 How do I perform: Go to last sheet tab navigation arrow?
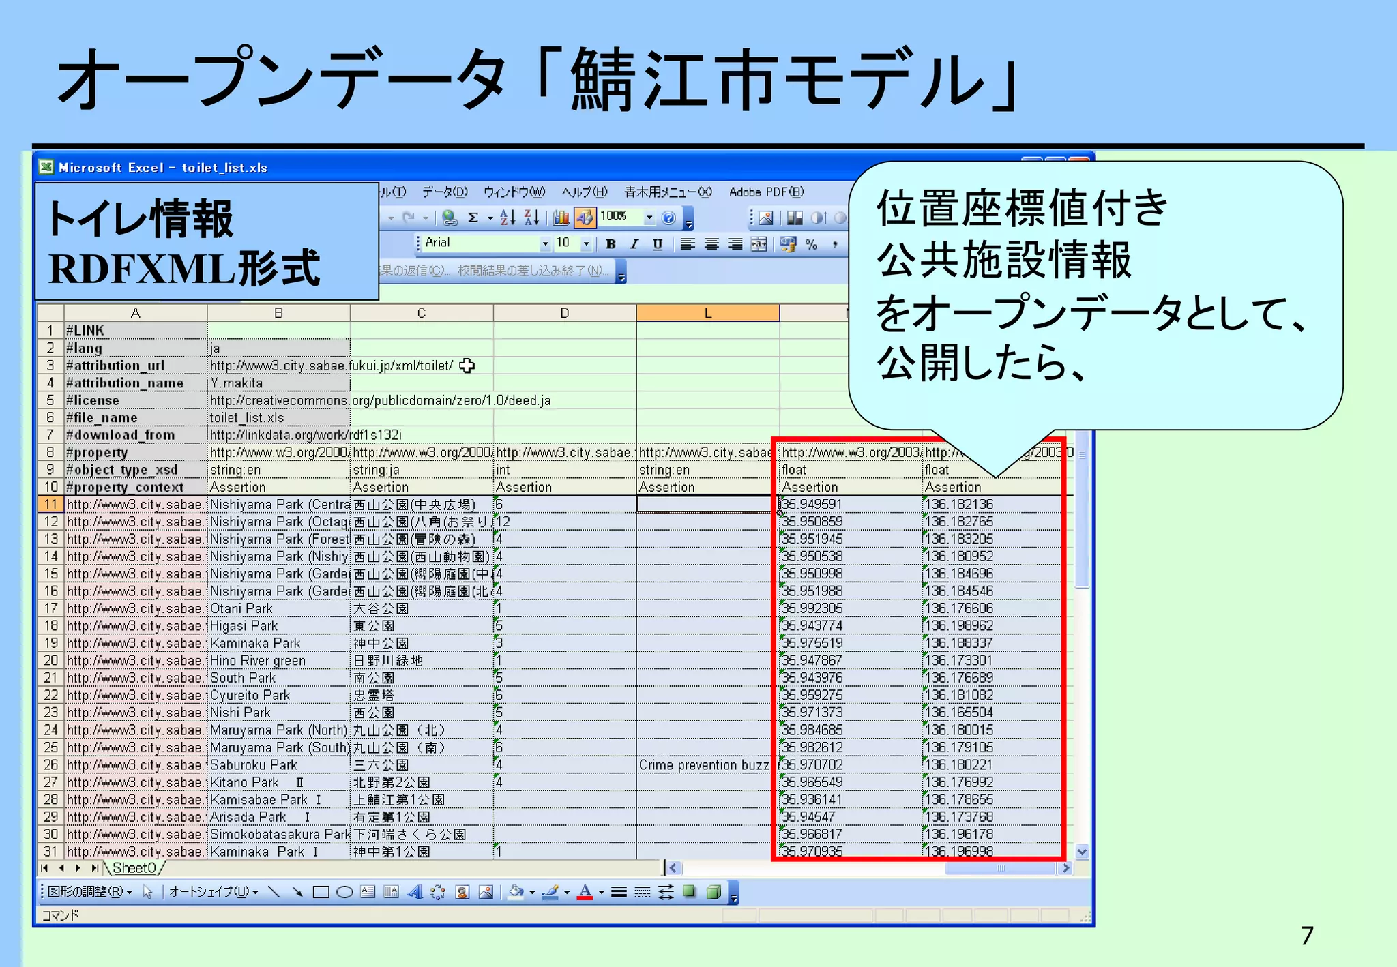click(94, 868)
